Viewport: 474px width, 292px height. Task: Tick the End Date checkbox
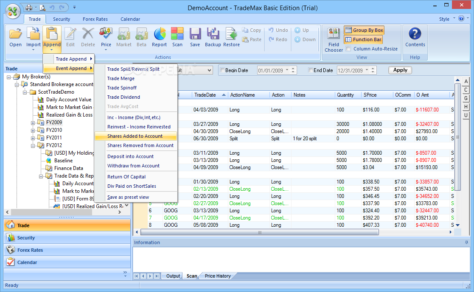click(310, 70)
